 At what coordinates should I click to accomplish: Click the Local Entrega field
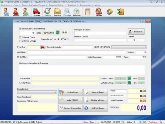(65, 83)
